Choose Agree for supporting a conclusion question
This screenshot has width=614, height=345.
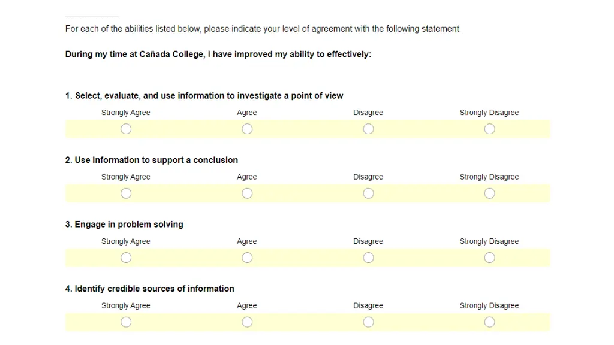coord(247,193)
